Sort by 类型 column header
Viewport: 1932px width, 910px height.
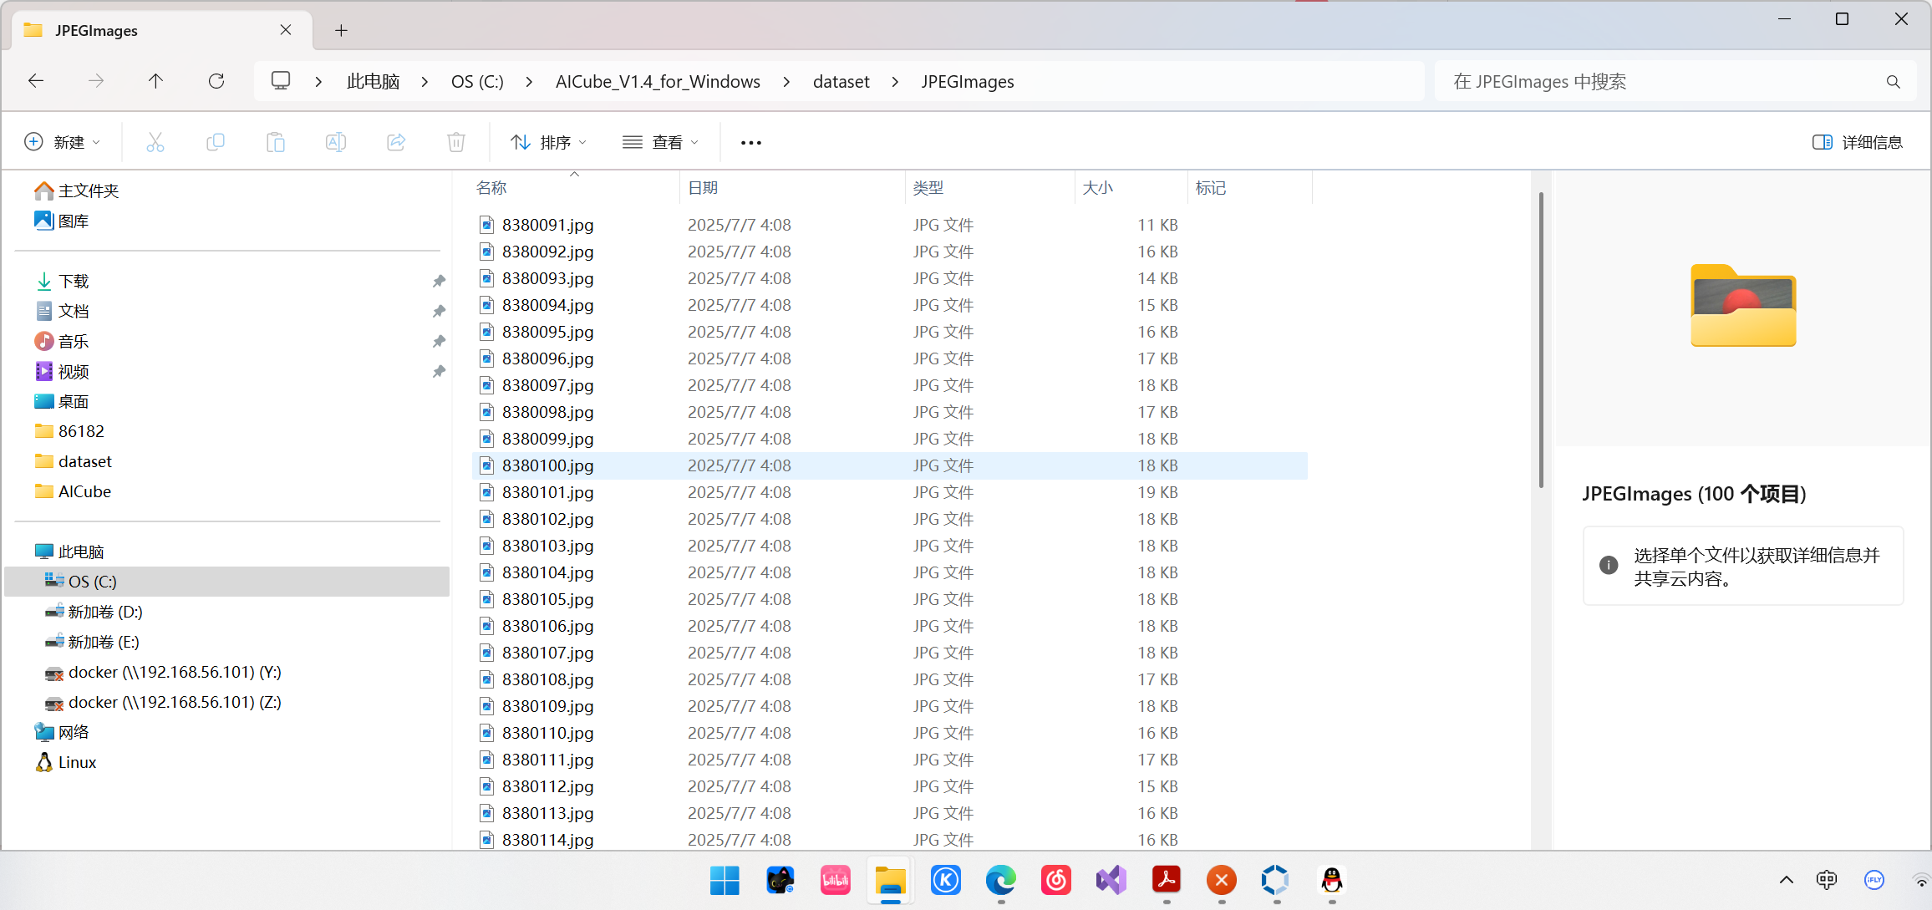990,188
